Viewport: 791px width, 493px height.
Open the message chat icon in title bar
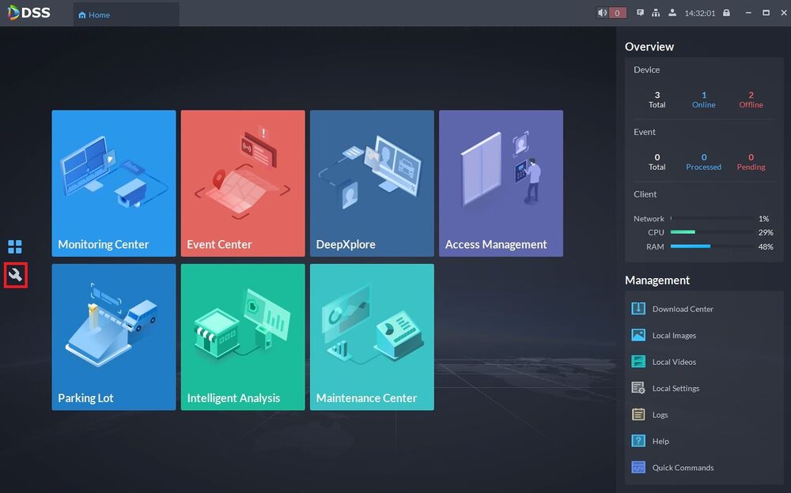(640, 13)
